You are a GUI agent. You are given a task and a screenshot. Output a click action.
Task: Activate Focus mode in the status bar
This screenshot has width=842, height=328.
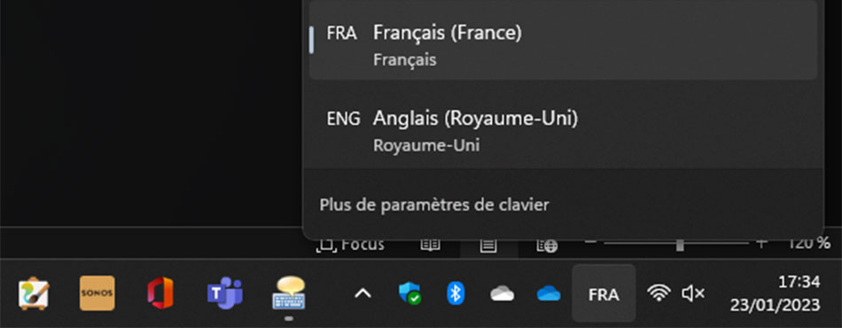tap(351, 246)
